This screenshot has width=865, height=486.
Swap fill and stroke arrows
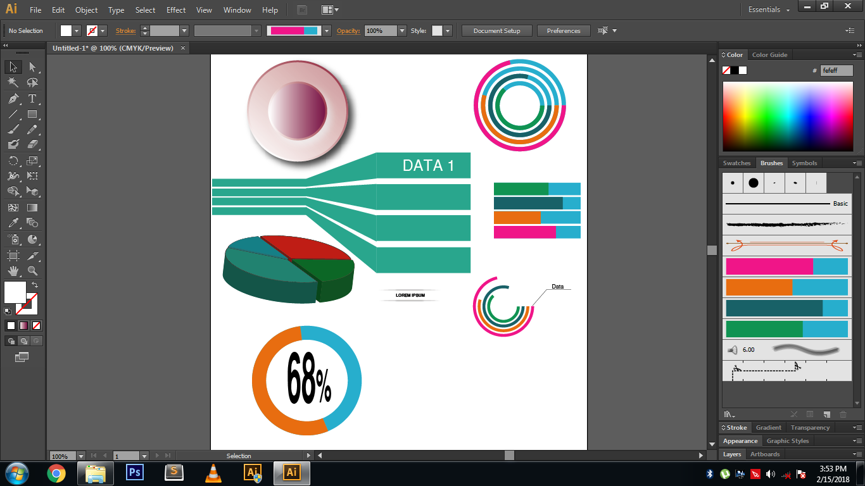[35, 285]
